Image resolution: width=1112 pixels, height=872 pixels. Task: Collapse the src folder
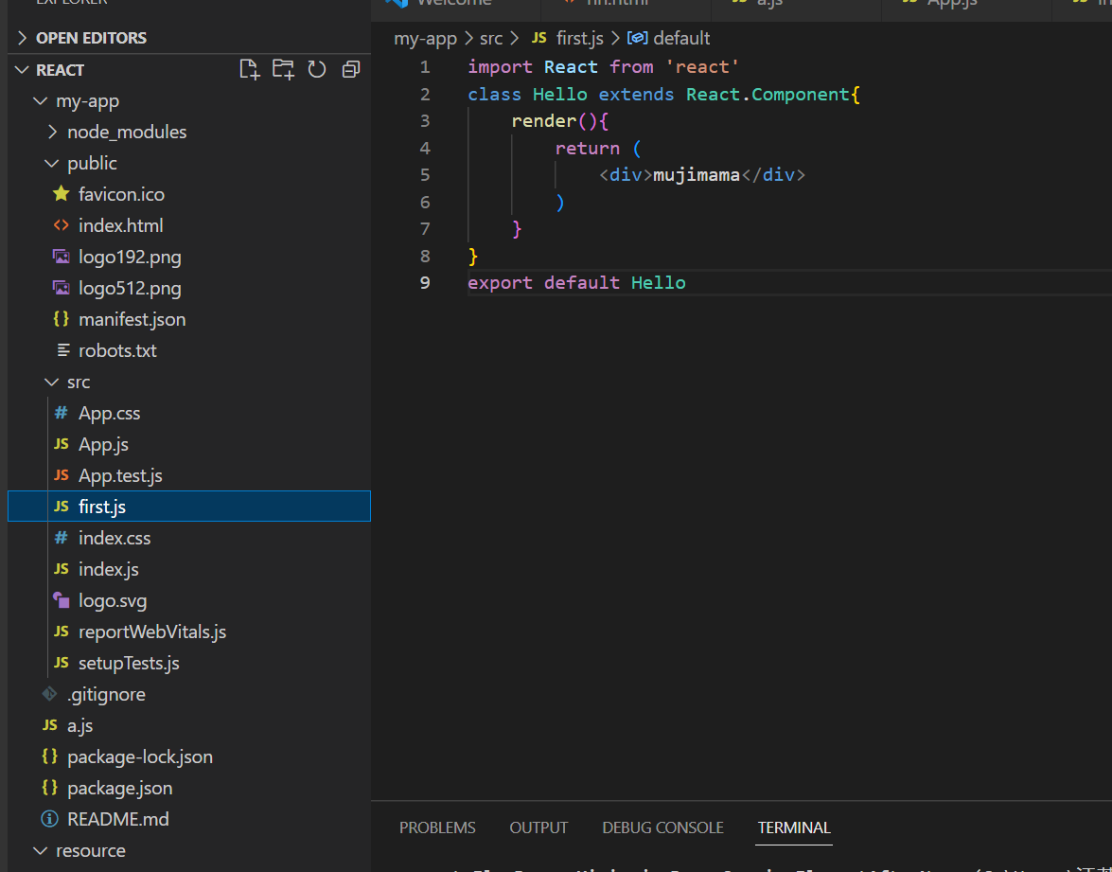coord(78,382)
